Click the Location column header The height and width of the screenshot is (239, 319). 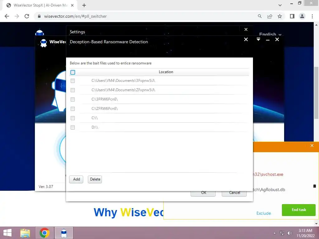(166, 72)
